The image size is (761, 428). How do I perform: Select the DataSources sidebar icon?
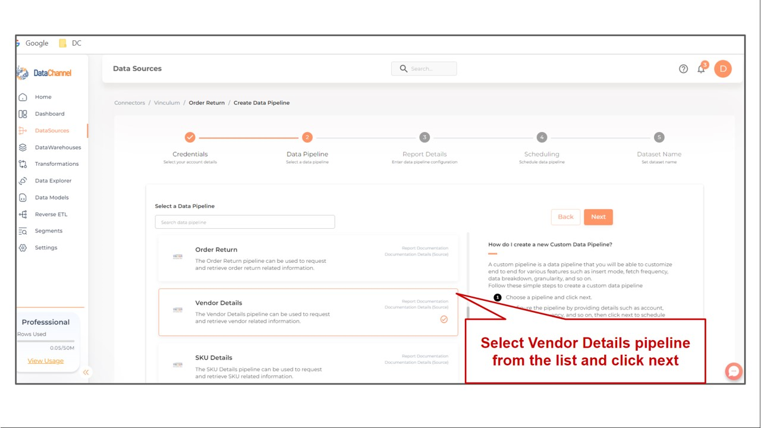[x=23, y=130]
